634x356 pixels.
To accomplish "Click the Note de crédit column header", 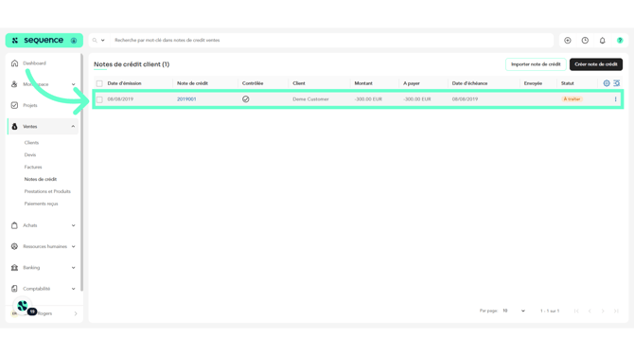I will click(x=192, y=83).
